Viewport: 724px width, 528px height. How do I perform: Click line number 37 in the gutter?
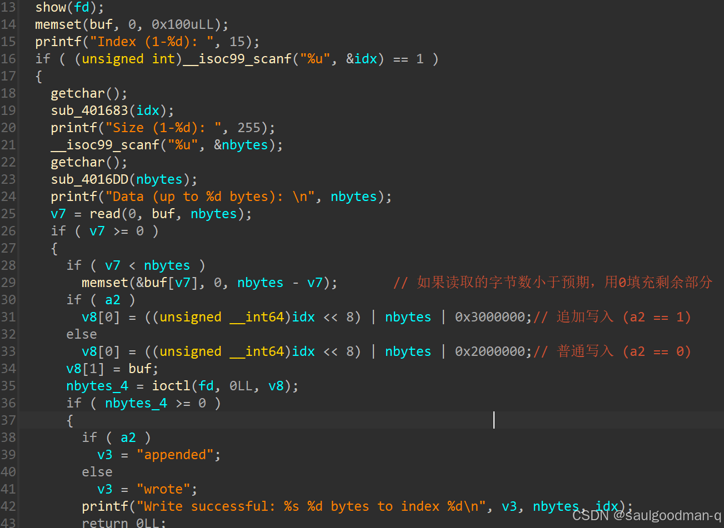point(8,420)
